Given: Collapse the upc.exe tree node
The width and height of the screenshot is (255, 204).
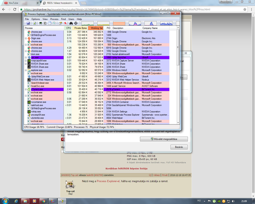Looking at the screenshot, I should 26,57.
